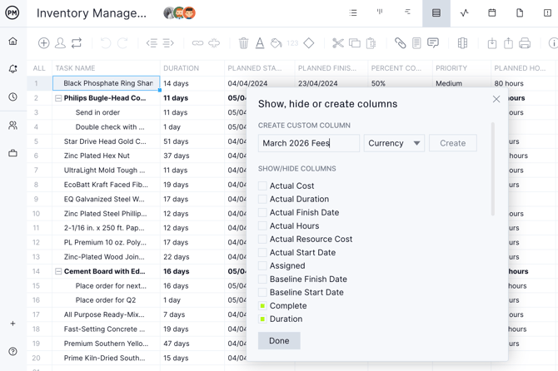Check the Actual Hours checkbox
This screenshot has height=371, width=558.
[262, 225]
